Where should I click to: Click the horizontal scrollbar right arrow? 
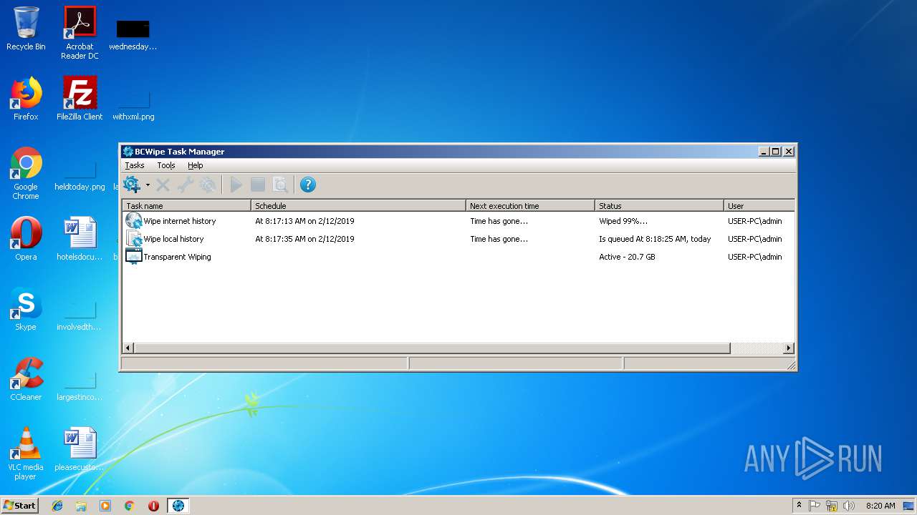tap(789, 348)
